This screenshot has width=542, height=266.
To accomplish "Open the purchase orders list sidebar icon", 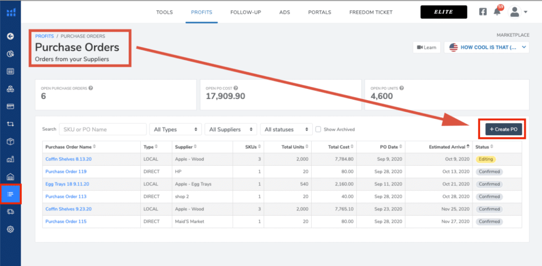I will click(11, 194).
